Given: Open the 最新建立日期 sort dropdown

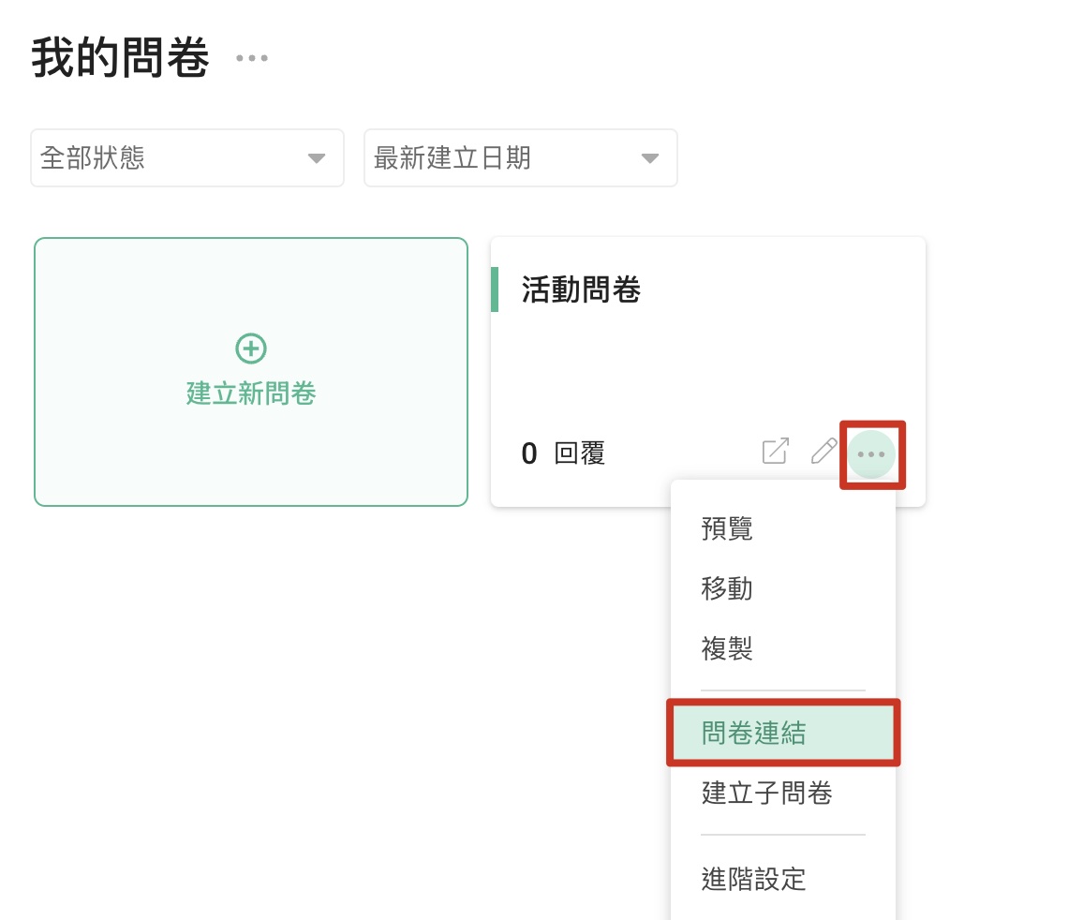Looking at the screenshot, I should tap(520, 157).
